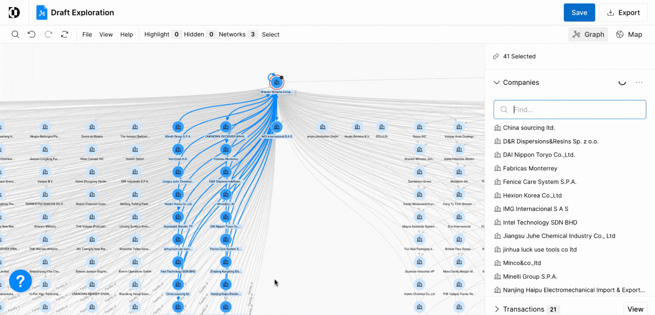The width and height of the screenshot is (655, 315).
Task: Click the Save button
Action: coord(579,13)
